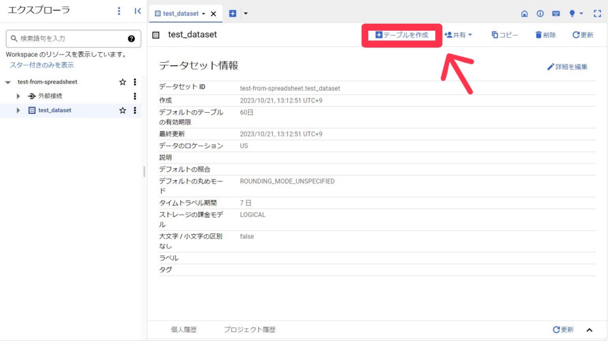Open the 共有 (Share) dropdown
608x341 pixels.
pyautogui.click(x=458, y=35)
